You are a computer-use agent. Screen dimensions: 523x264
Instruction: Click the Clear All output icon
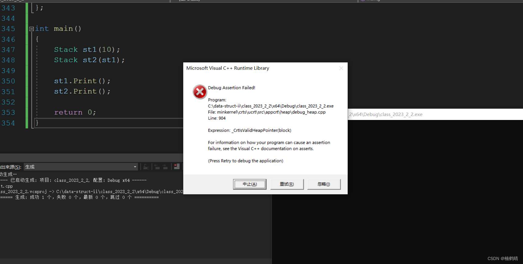click(x=177, y=167)
